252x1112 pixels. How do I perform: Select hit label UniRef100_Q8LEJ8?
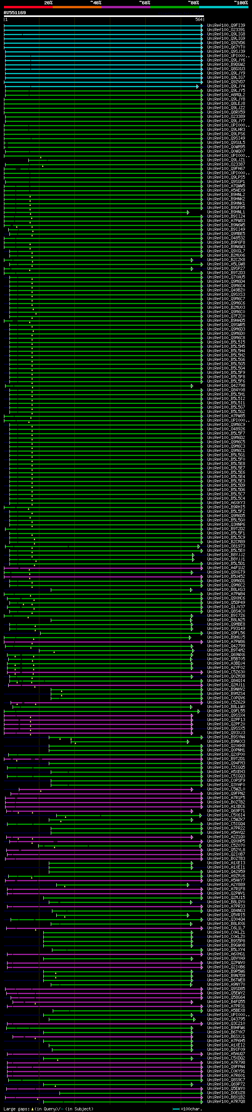pos(226,104)
